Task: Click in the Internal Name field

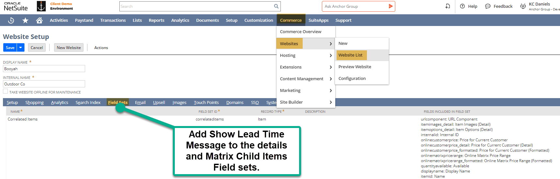Action: click(x=44, y=84)
